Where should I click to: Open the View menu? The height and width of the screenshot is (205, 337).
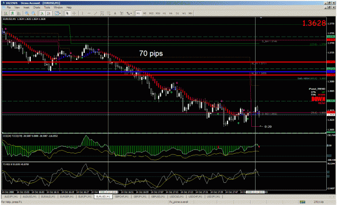pos(17,8)
